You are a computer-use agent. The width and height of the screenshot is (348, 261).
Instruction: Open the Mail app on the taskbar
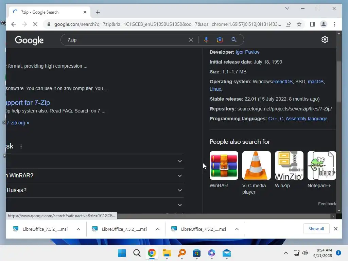click(x=227, y=253)
